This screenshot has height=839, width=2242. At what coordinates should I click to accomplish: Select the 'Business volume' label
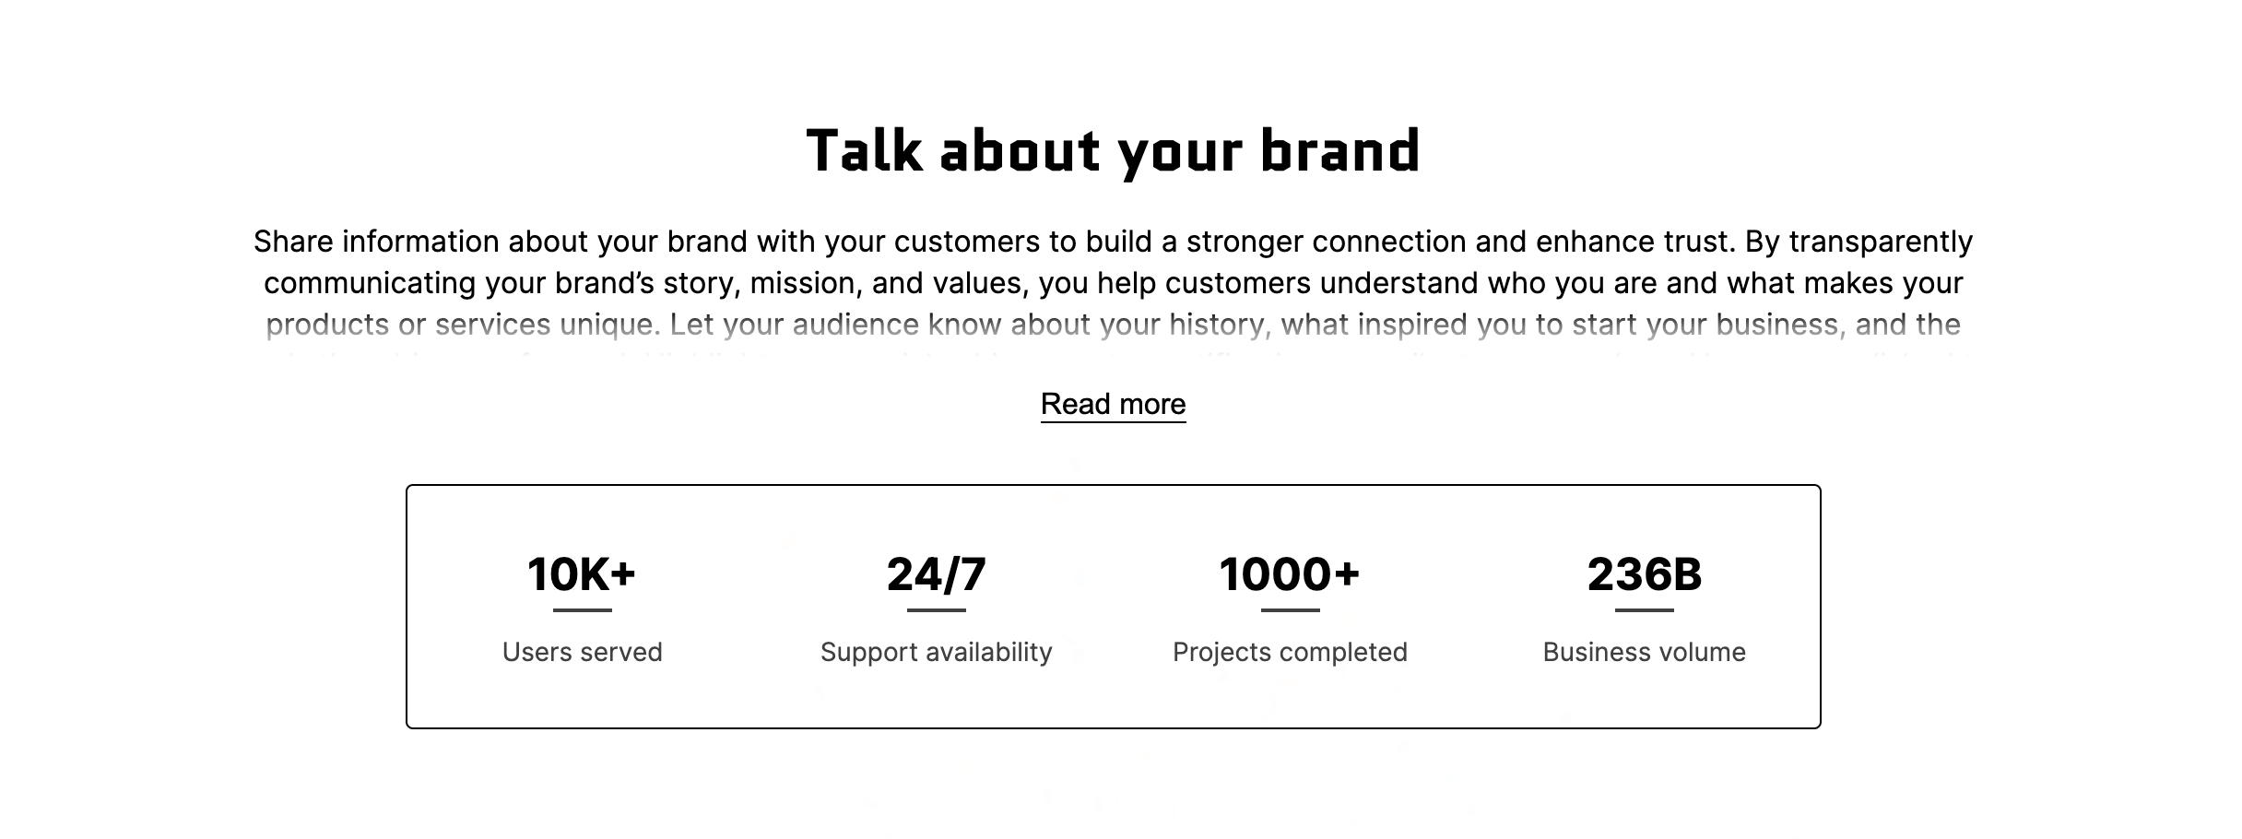(x=1644, y=652)
